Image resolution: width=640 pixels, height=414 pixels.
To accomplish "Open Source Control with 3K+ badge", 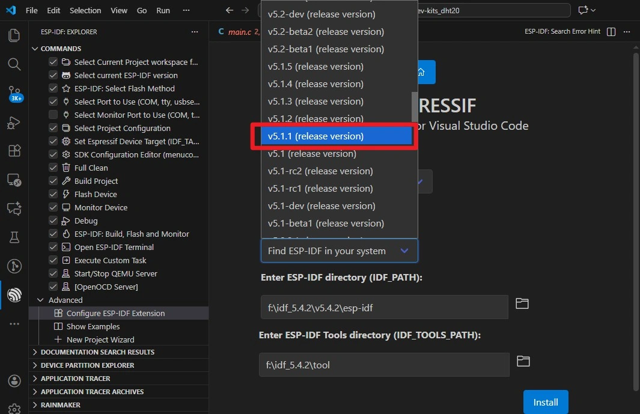I will coord(14,93).
